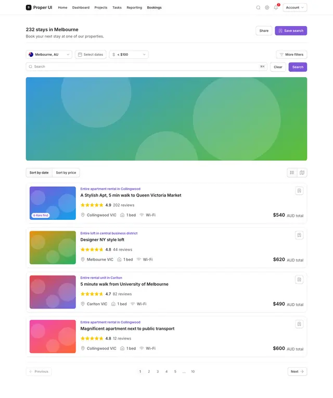Image resolution: width=333 pixels, height=398 pixels.
Task: Click the Share button
Action: (264, 31)
